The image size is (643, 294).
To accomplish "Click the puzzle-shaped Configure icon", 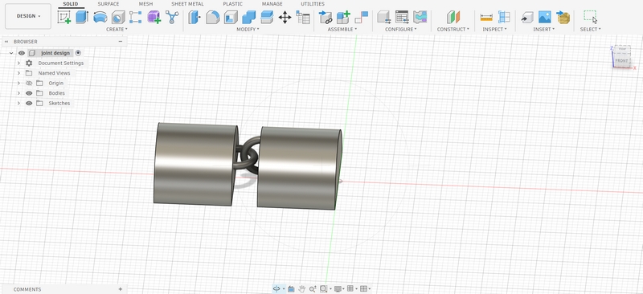I will pos(420,17).
